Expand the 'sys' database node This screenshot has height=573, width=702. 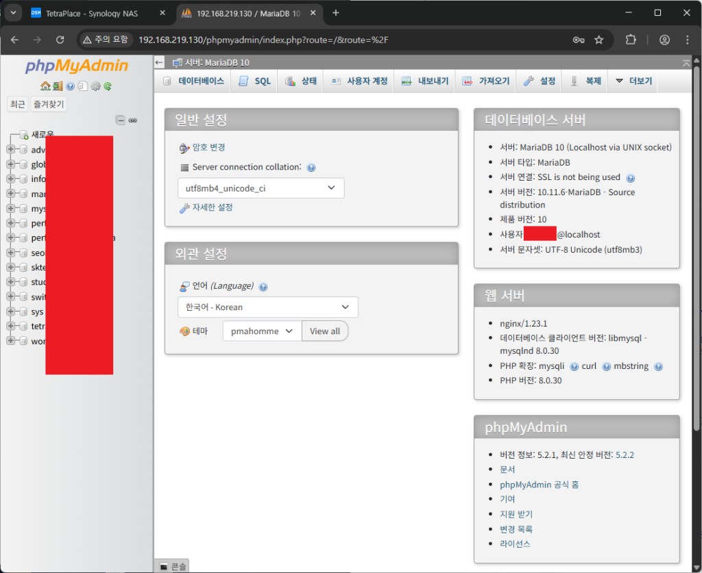(11, 311)
